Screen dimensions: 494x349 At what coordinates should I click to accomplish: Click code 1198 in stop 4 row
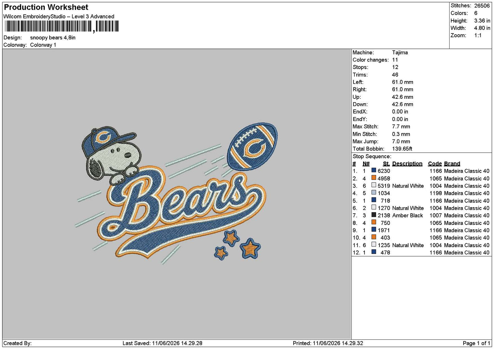click(436, 193)
